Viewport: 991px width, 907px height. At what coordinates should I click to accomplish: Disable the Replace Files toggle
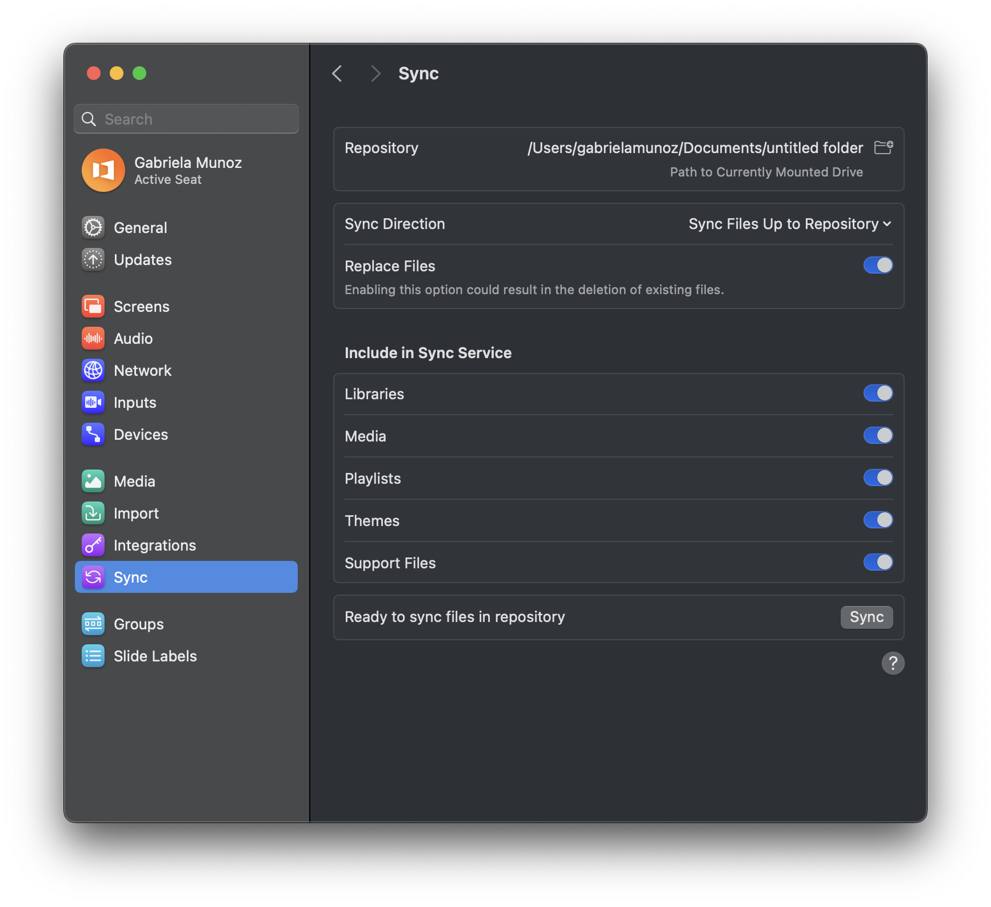(x=878, y=266)
